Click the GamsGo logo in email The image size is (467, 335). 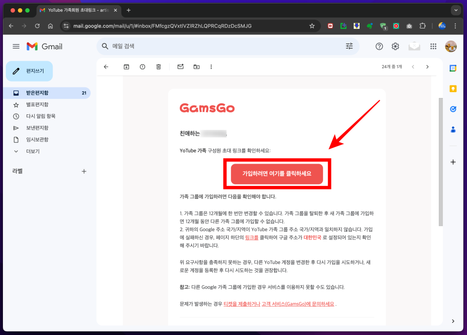pyautogui.click(x=207, y=108)
